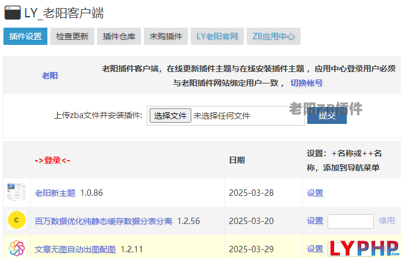The image size is (401, 258).
Task: Click the 老阳新主题 thumbnail icon
Action: click(x=16, y=192)
